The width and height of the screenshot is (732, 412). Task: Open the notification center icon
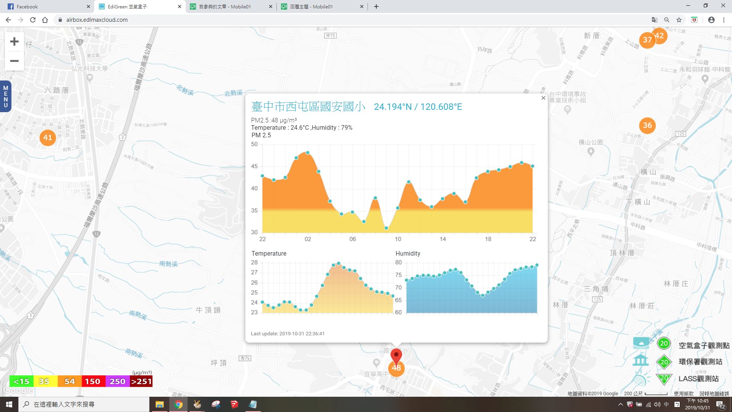coord(721,405)
